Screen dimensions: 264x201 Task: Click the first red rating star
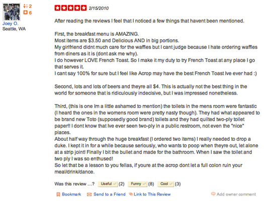pyautogui.click(x=57, y=8)
